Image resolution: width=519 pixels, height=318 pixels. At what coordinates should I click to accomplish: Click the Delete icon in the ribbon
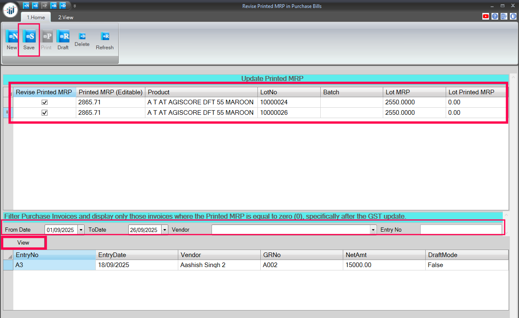pyautogui.click(x=82, y=37)
